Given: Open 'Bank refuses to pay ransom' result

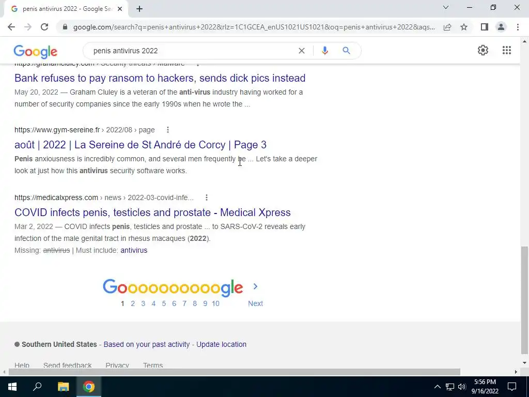Looking at the screenshot, I should pos(160,78).
